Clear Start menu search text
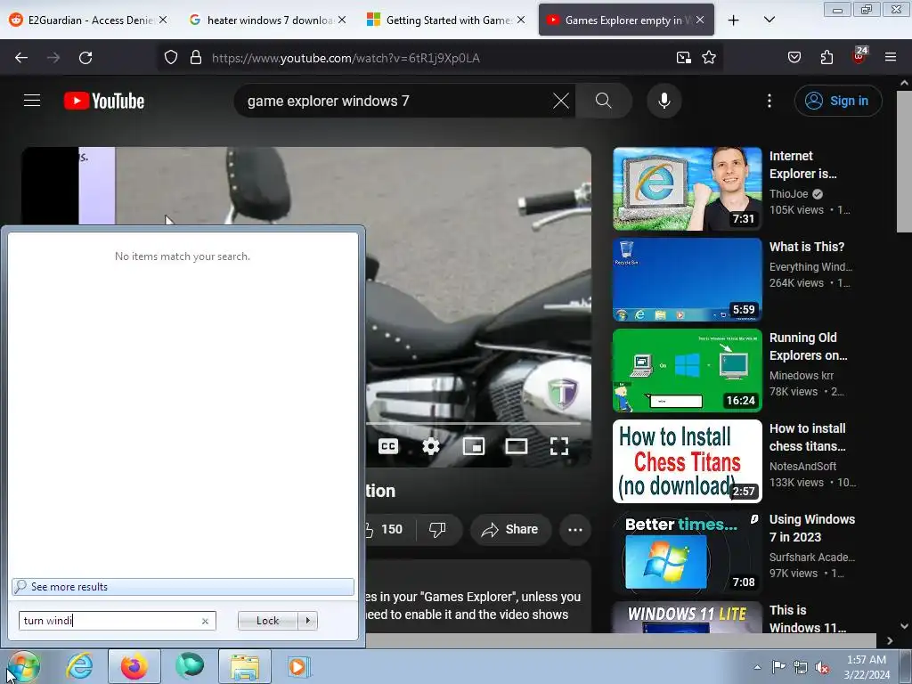 click(205, 621)
